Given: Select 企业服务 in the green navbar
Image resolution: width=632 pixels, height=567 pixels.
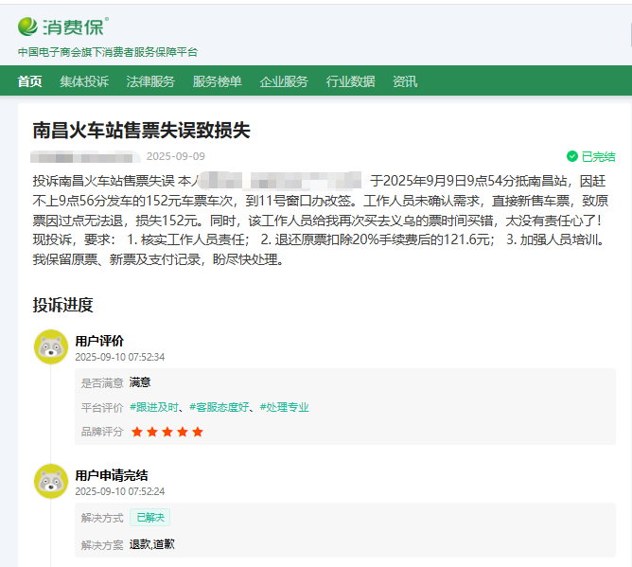Looking at the screenshot, I should [284, 81].
